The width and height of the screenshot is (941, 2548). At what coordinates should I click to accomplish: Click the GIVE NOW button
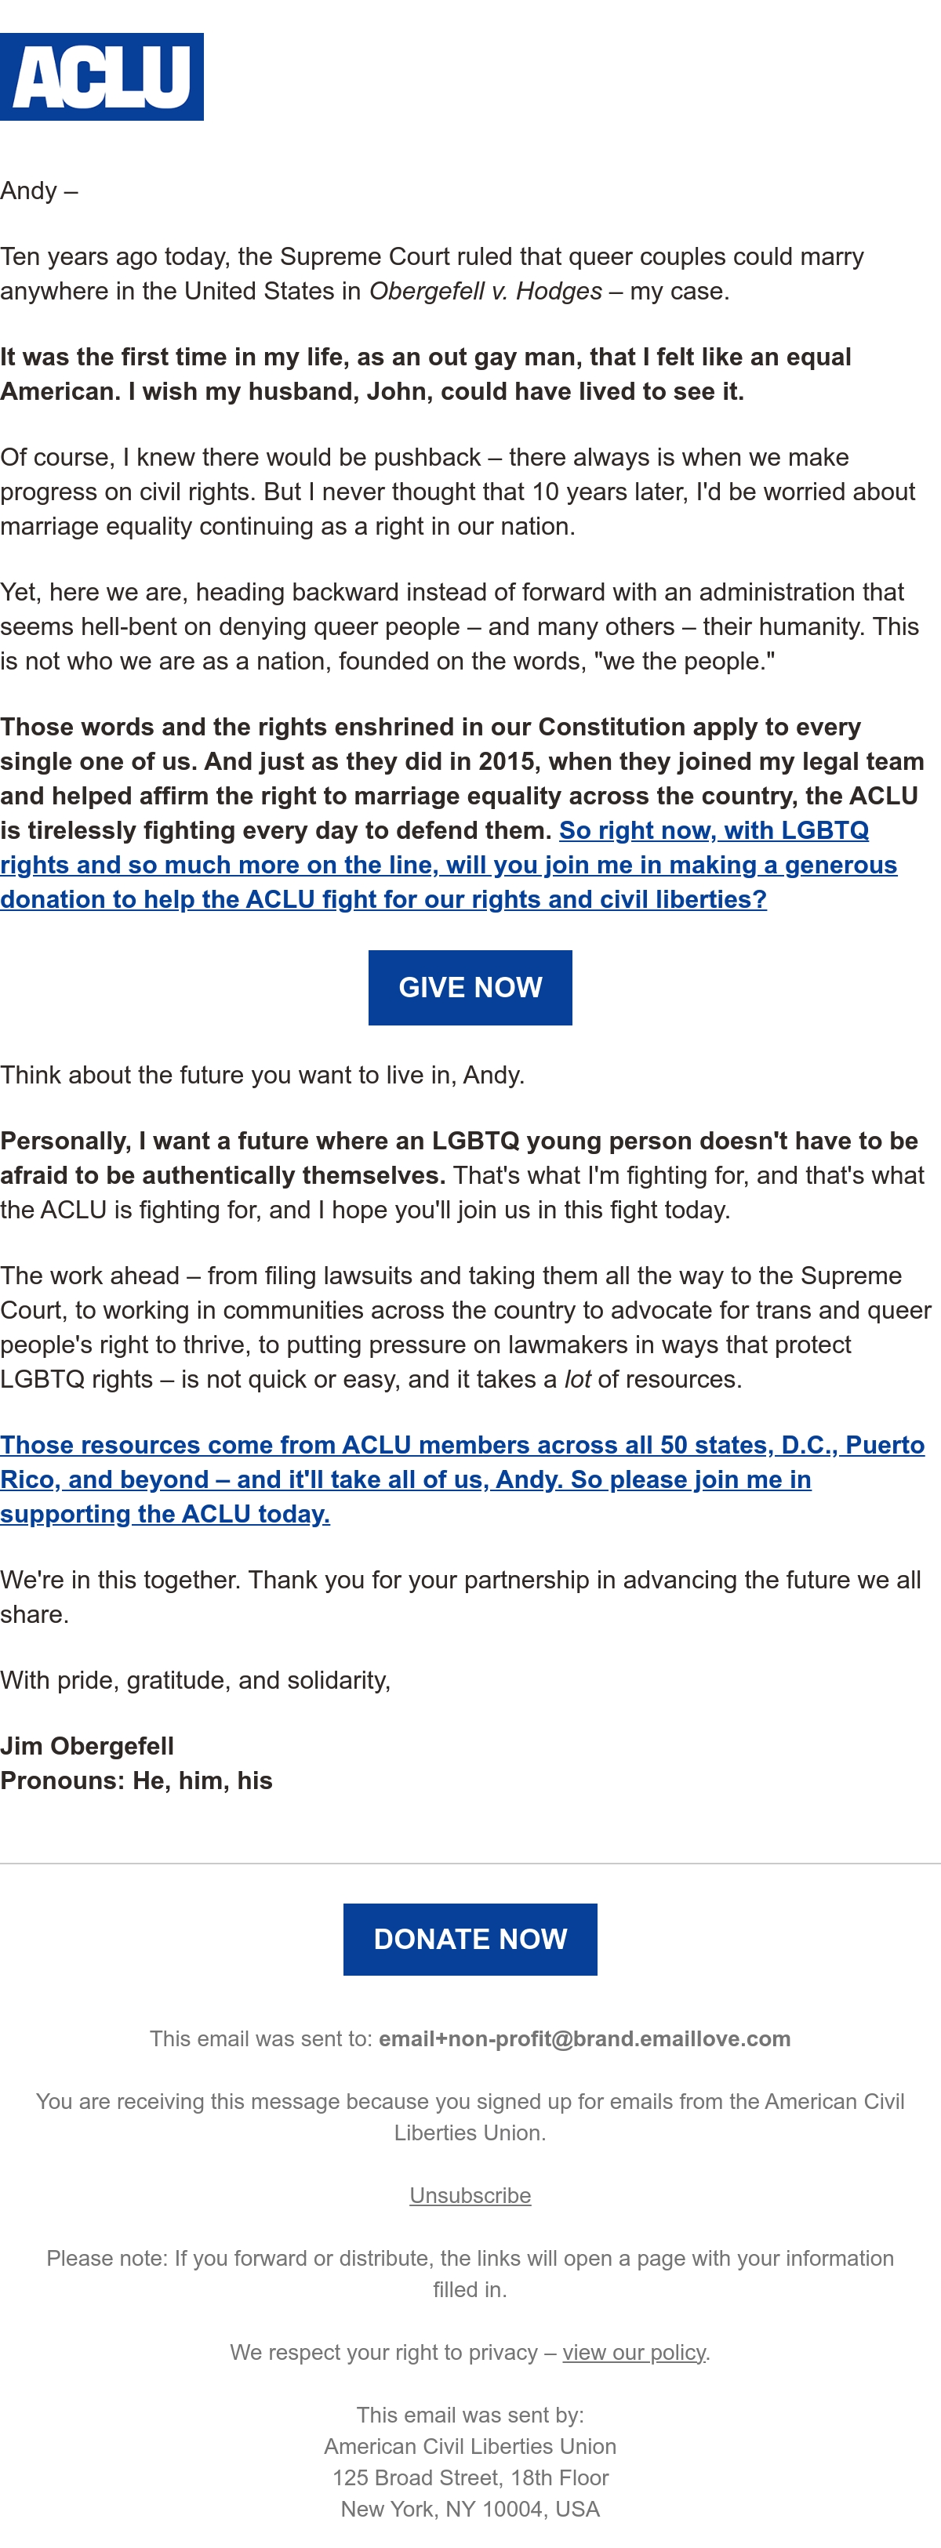[x=470, y=987]
